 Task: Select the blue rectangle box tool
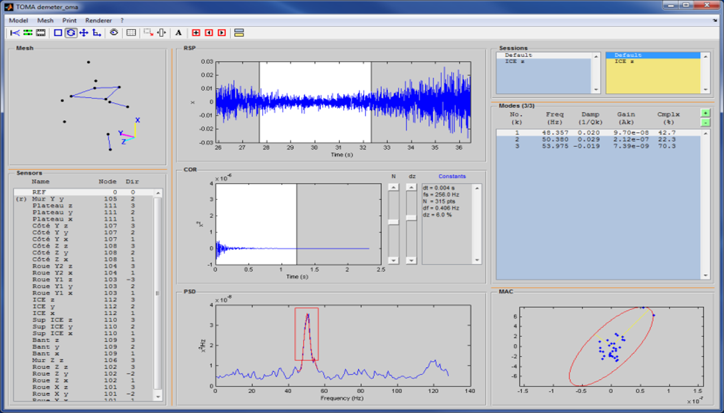coord(58,33)
